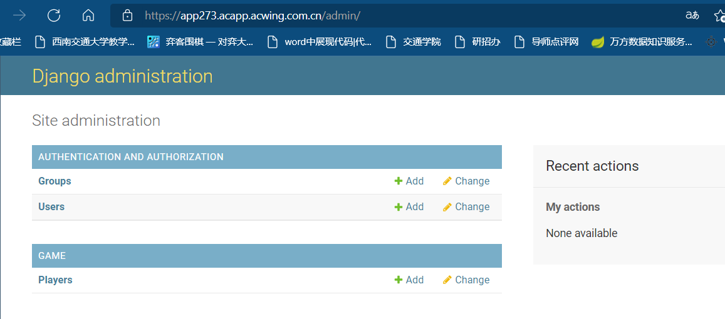Add a new Player
This screenshot has height=319, width=725.
pyautogui.click(x=409, y=280)
